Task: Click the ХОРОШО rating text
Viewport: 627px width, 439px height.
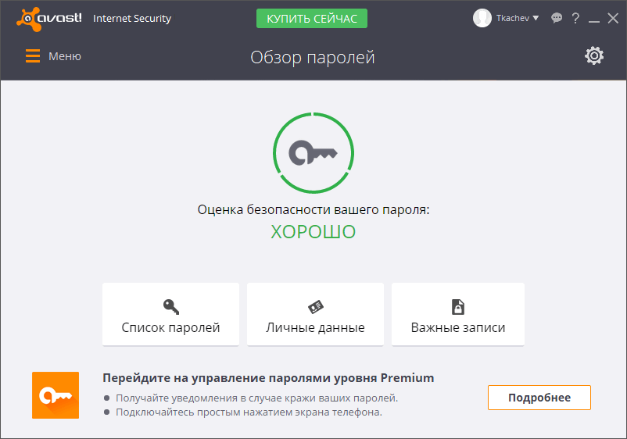Action: pos(313,232)
